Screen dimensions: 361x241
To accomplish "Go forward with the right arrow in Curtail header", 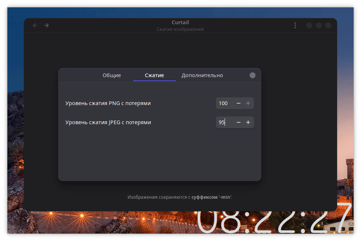I will click(47, 25).
